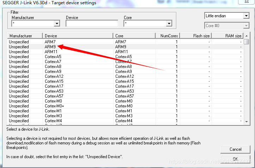Select the Cortex-A17 device row
The image size is (255, 168).
(x=125, y=86)
